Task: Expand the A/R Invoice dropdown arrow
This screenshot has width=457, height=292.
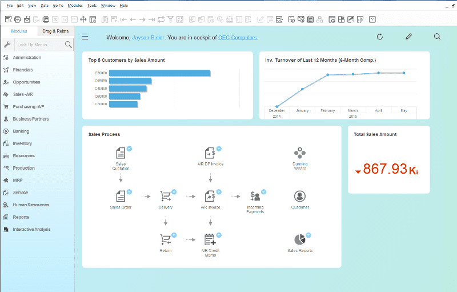Action: (219, 192)
